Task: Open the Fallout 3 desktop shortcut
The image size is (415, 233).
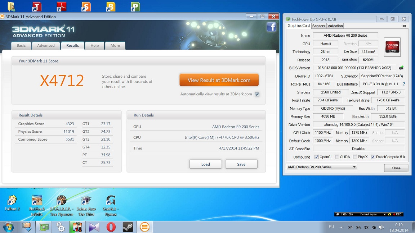Action: point(12,203)
